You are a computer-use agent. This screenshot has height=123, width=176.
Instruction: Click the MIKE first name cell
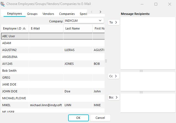coord(99,105)
